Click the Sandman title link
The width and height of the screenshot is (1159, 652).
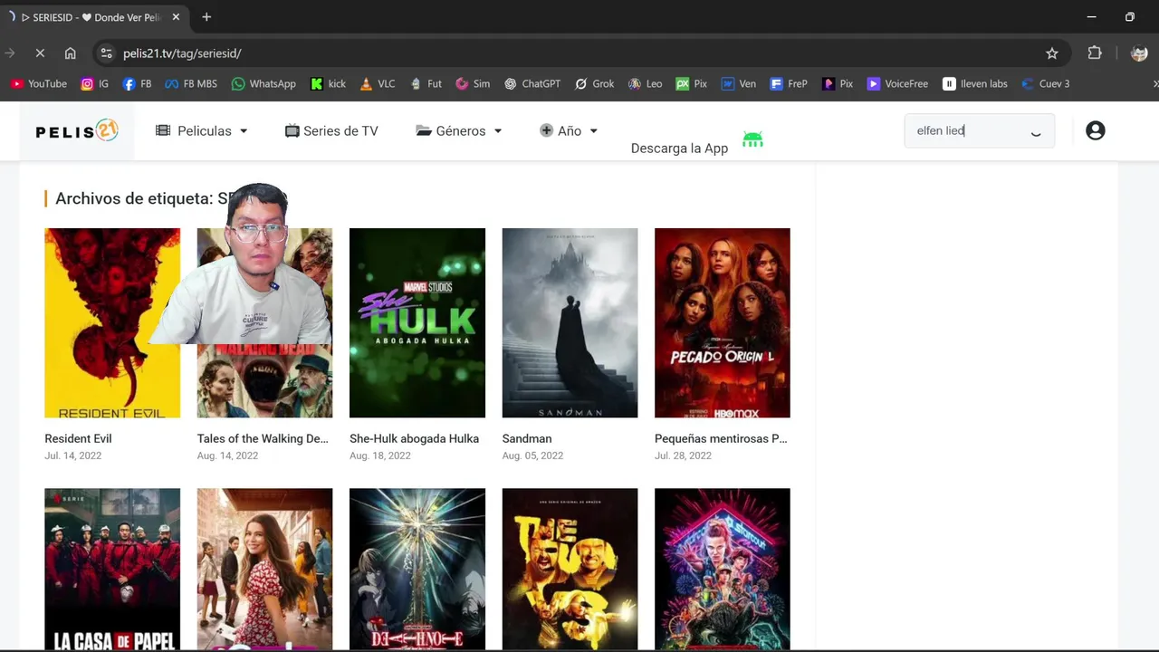click(x=527, y=438)
